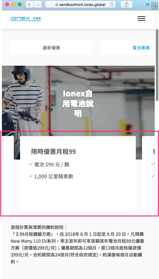Go back with Safari's back arrow
Viewport: 159px width, 279px height.
(x=29, y=4)
